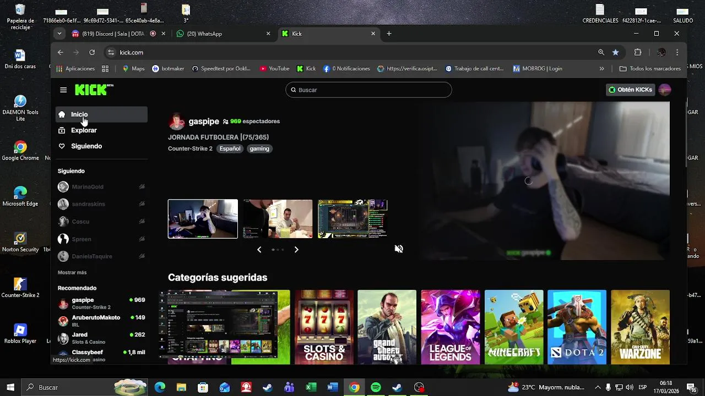The height and width of the screenshot is (396, 705).
Task: Open the user profile avatar menu
Action: [x=665, y=90]
